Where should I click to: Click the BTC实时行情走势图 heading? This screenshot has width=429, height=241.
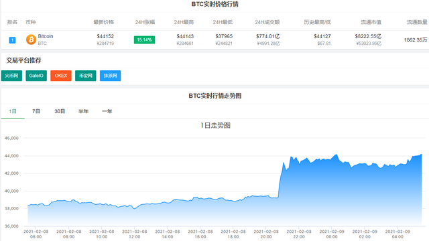(214, 96)
